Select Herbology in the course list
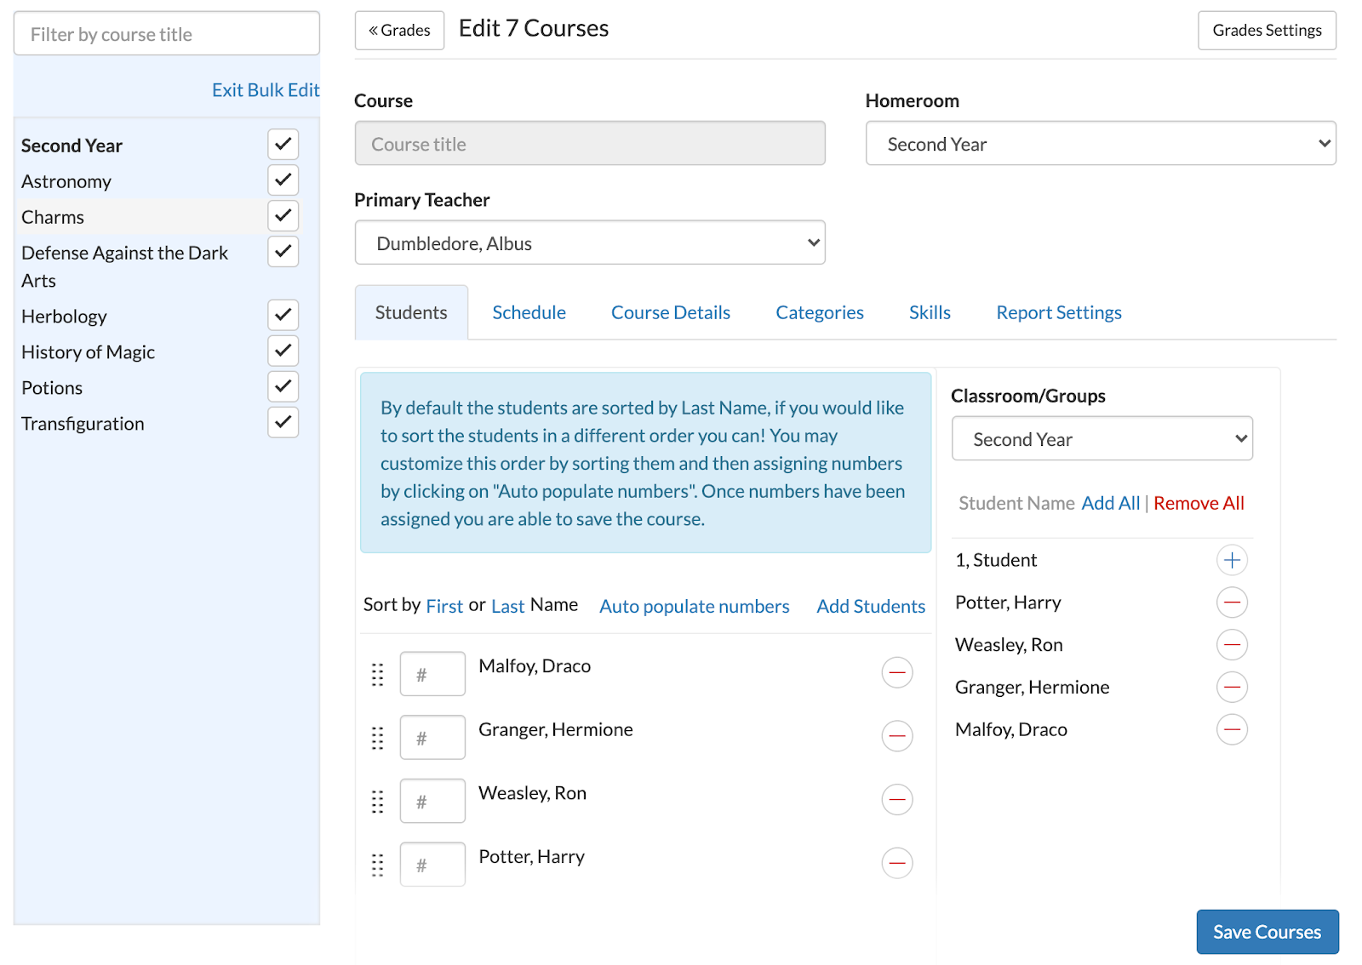The image size is (1362, 965). [64, 317]
